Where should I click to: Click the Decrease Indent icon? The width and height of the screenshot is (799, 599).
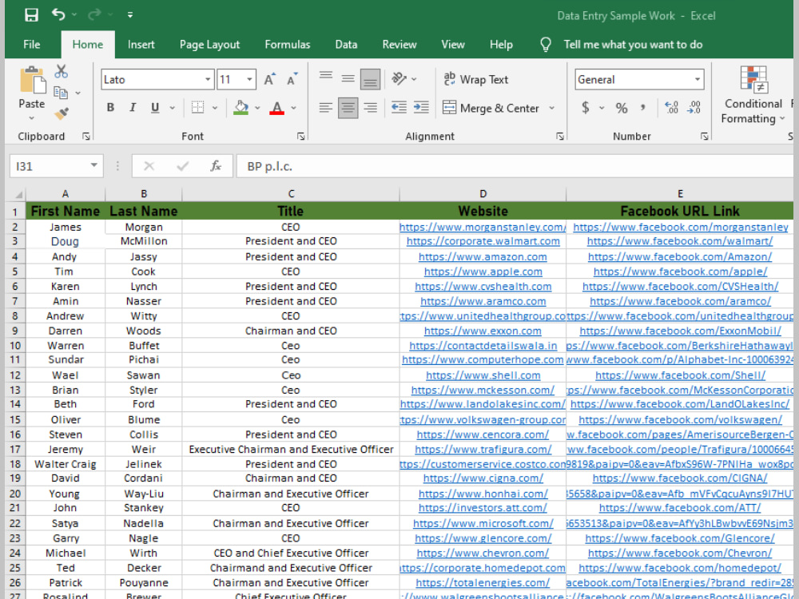[399, 108]
